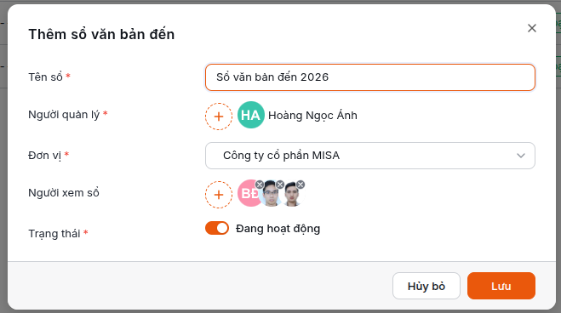
Task: Remove the last viewer via x badge
Action: pos(301,185)
